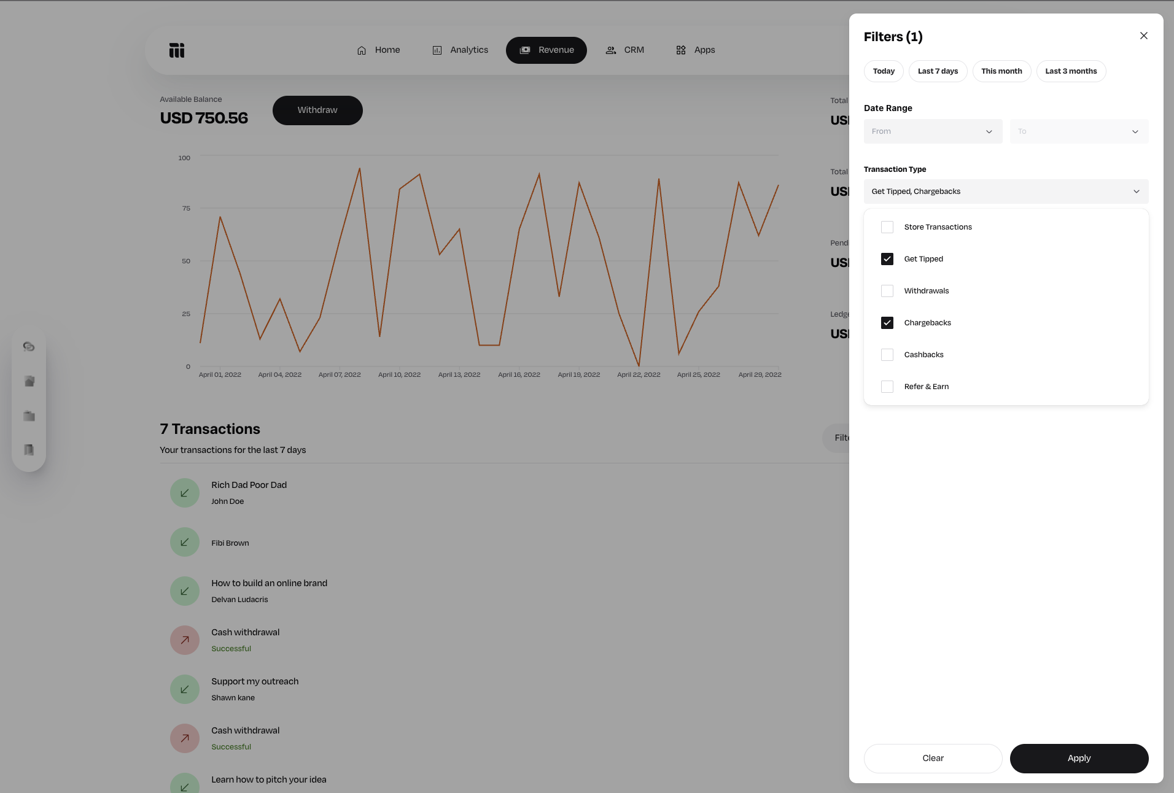Open the To date dropdown
Viewport: 1174px width, 793px height.
coord(1079,131)
